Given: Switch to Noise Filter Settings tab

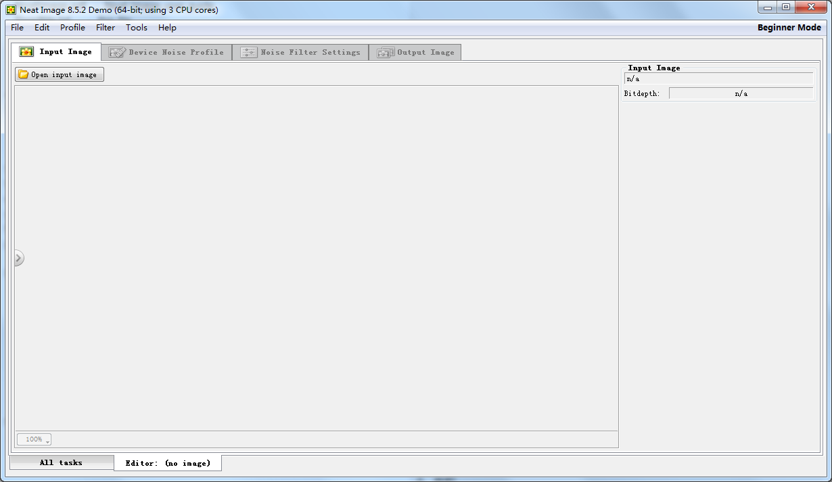Looking at the screenshot, I should click(301, 52).
